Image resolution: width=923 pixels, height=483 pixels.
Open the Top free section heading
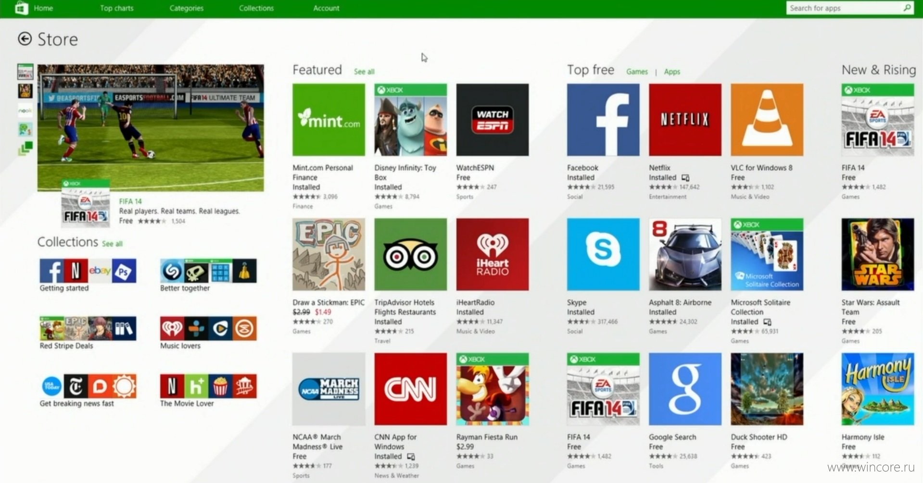pos(591,70)
